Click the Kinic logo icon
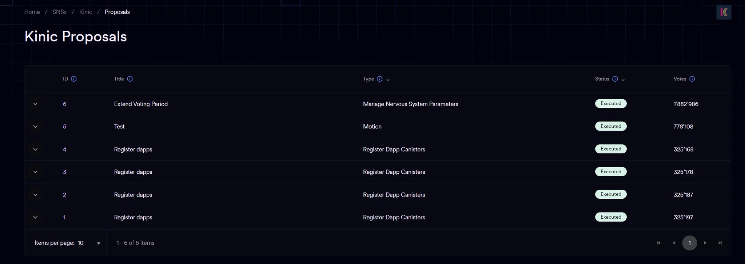The height and width of the screenshot is (264, 745). click(x=724, y=12)
